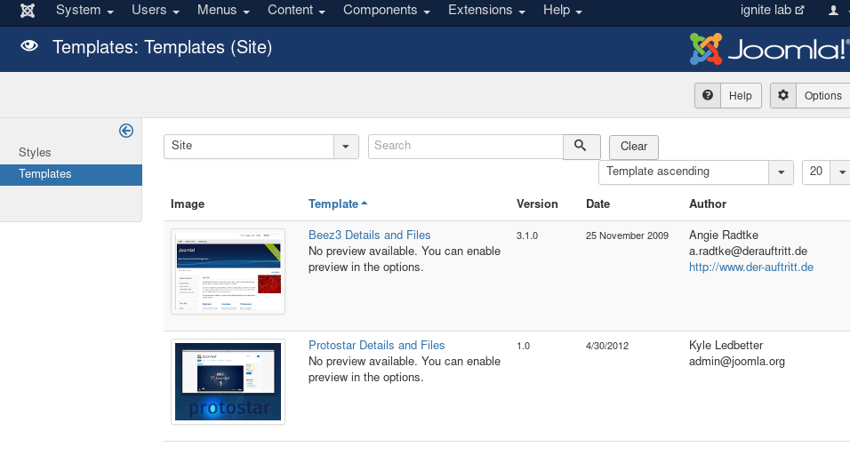This screenshot has height=463, width=850.
Task: Click the 4/30/2012 date
Action: coord(607,346)
